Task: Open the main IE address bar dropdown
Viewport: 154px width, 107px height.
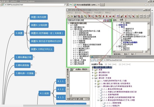Action: 67,4
